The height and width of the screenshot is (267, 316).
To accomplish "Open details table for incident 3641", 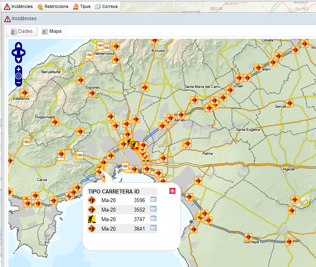I will coord(154,228).
